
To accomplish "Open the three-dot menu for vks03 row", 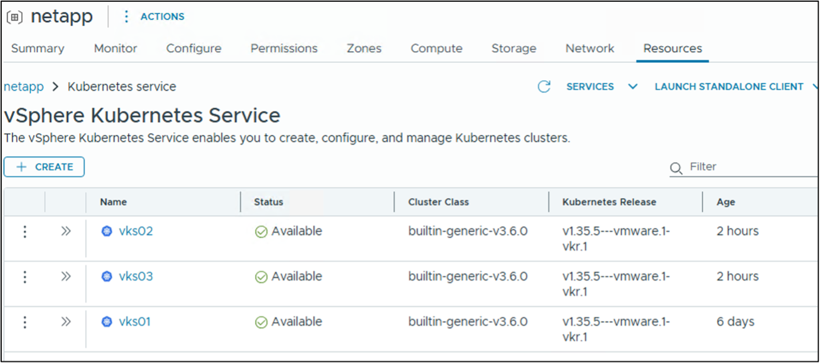I will [25, 277].
